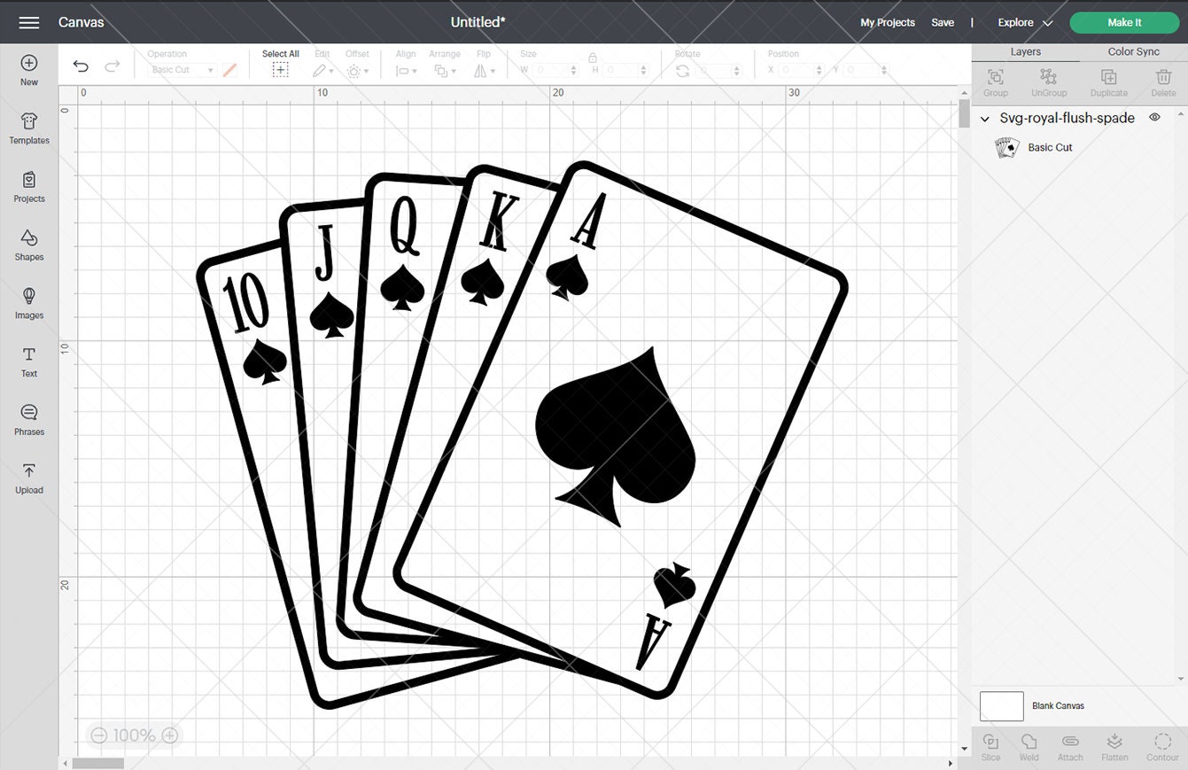Image resolution: width=1188 pixels, height=770 pixels.
Task: Open the Templates panel
Action: tap(29, 128)
